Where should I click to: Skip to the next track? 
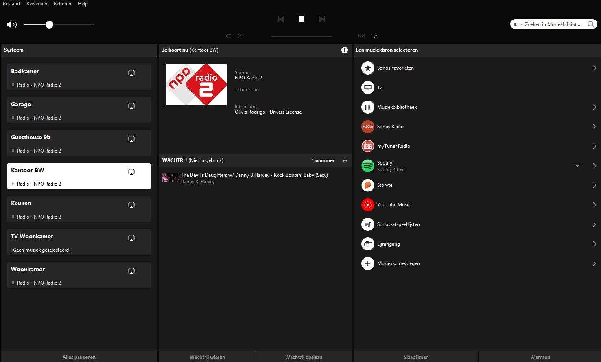click(x=321, y=19)
